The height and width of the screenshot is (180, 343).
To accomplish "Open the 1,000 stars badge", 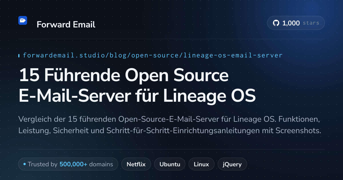I will tap(296, 23).
